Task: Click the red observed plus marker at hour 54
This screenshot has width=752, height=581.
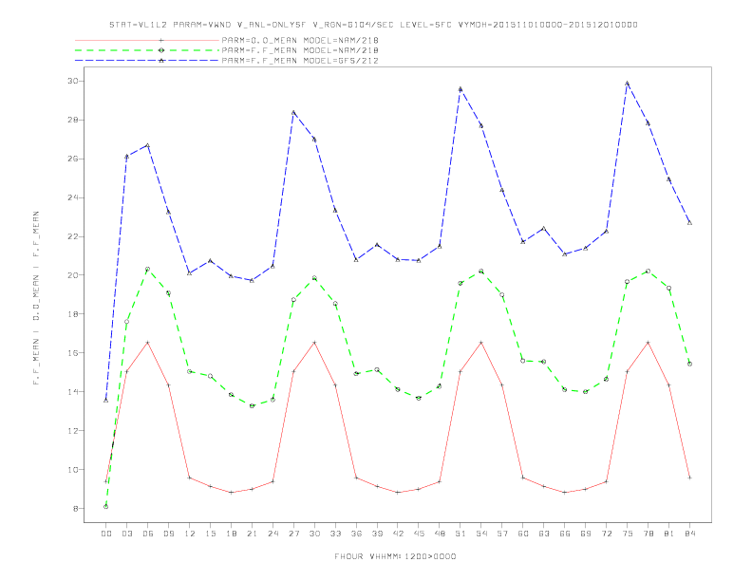Action: pos(481,343)
